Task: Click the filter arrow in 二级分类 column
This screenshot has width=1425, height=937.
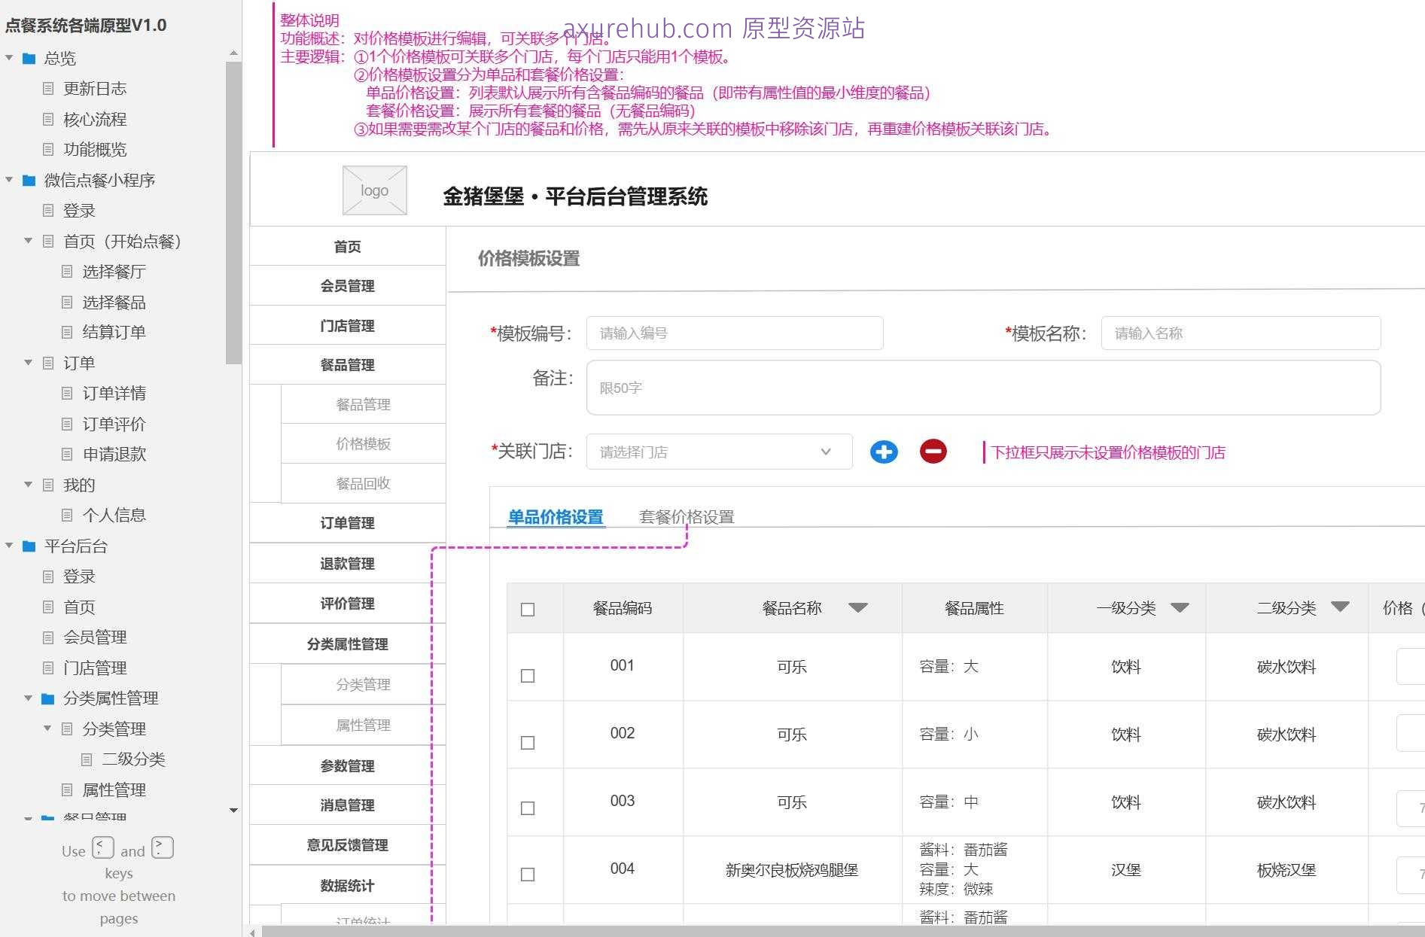Action: pyautogui.click(x=1340, y=607)
